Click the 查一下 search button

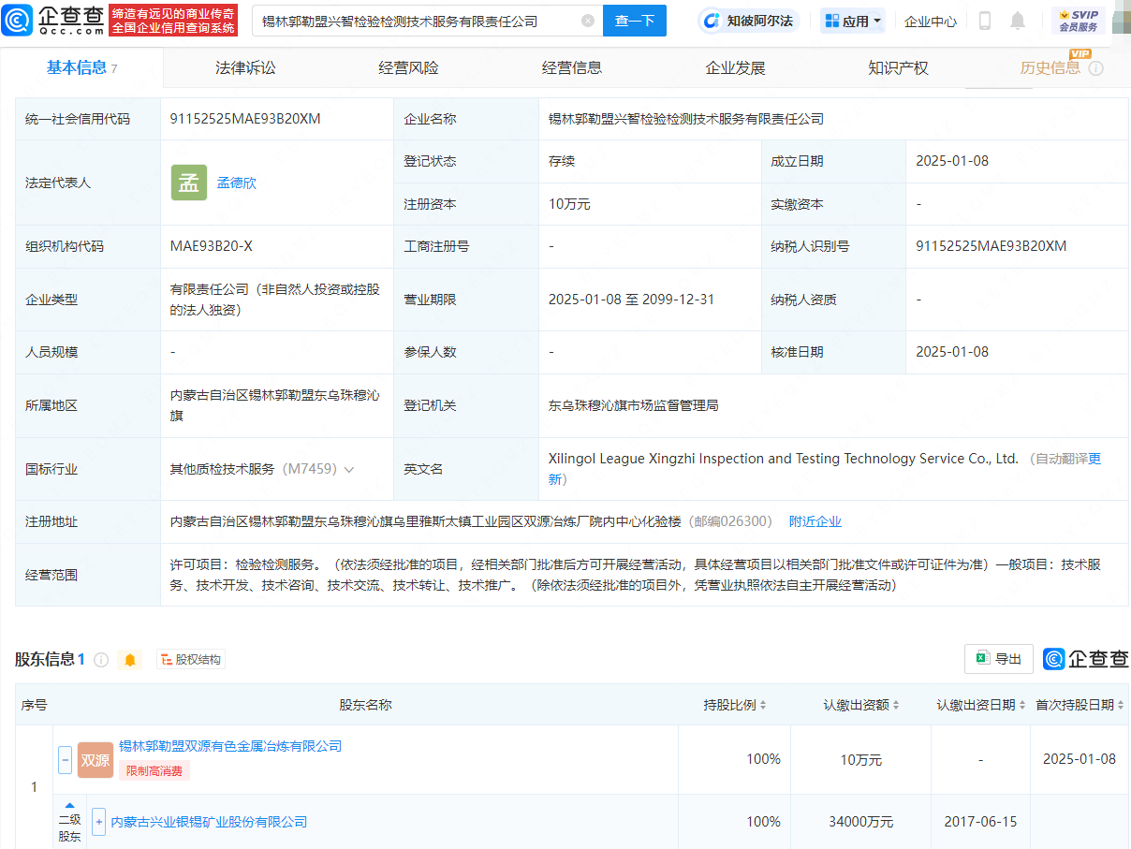[x=635, y=21]
